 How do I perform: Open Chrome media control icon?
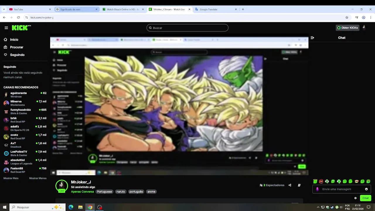point(357,17)
